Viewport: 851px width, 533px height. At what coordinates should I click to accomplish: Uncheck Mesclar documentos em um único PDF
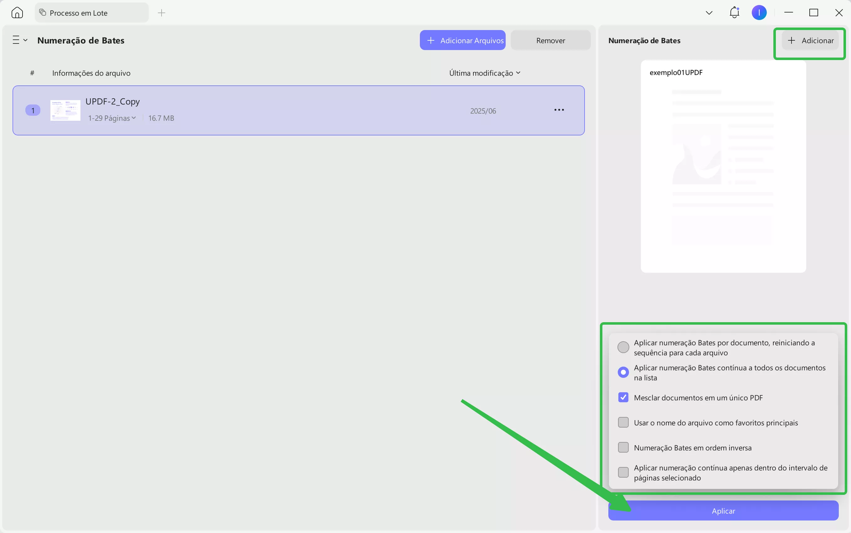623,397
